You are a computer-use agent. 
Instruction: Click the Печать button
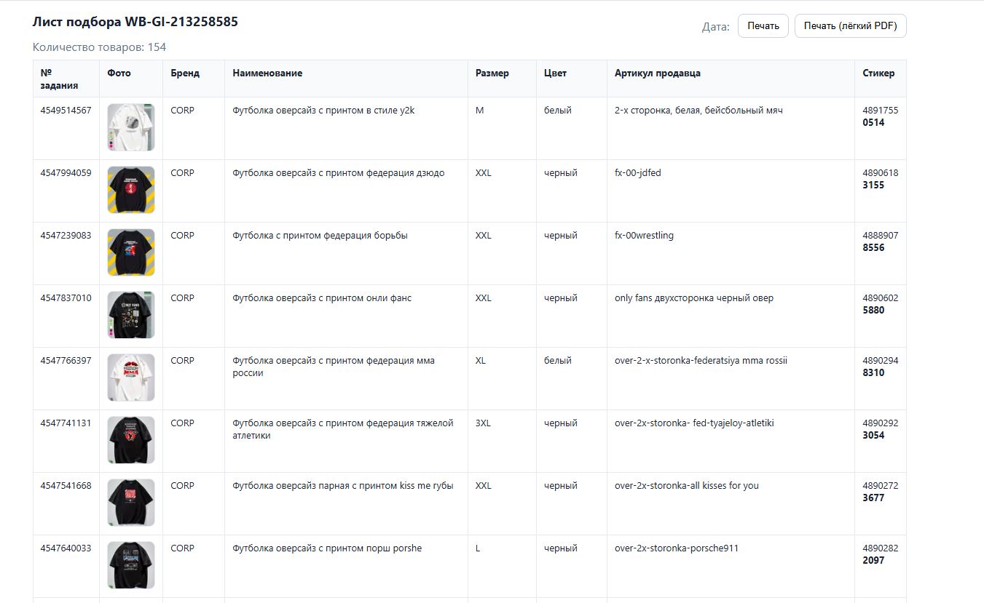click(763, 25)
